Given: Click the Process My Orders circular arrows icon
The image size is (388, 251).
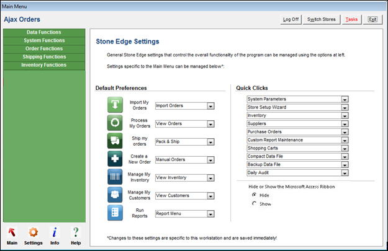Looking at the screenshot, I should coord(115,123).
